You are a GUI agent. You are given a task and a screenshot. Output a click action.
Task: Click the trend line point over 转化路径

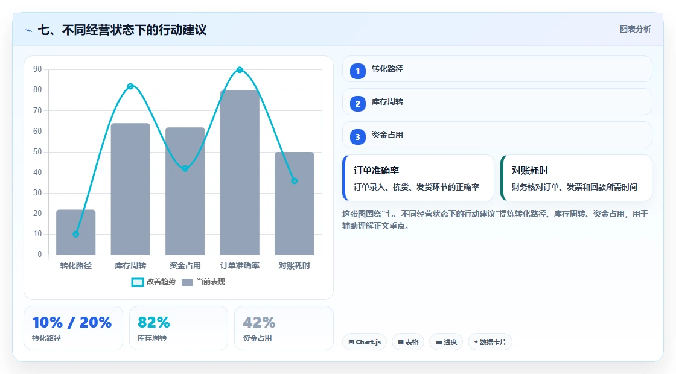point(76,234)
